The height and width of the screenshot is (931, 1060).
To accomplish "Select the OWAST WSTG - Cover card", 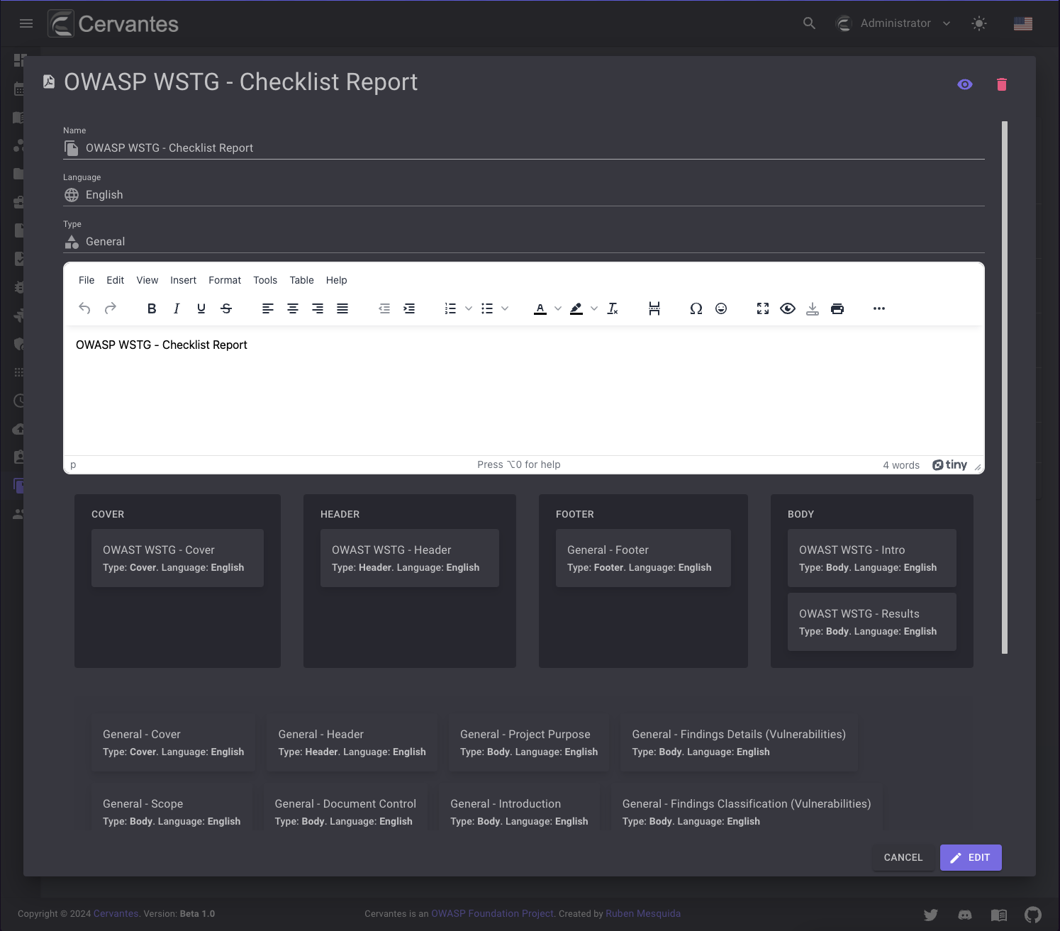I will (177, 558).
